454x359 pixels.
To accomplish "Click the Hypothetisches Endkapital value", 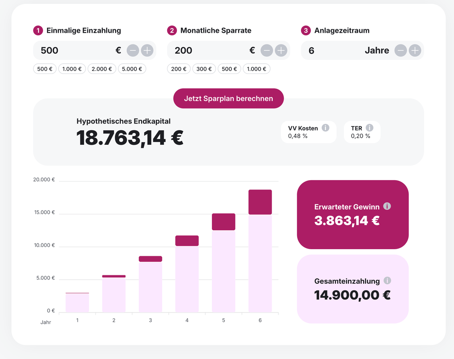I will click(x=129, y=138).
